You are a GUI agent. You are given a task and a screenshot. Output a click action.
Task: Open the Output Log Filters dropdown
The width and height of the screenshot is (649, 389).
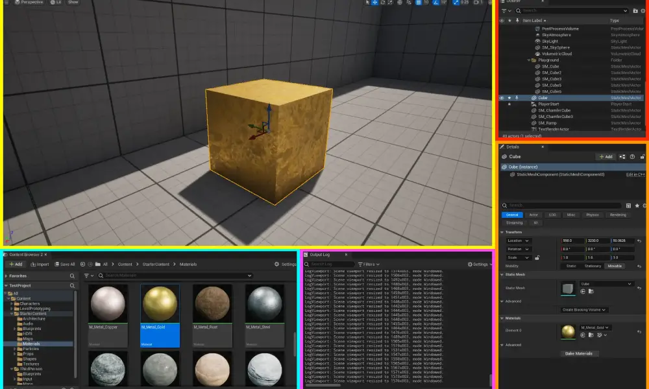(369, 264)
